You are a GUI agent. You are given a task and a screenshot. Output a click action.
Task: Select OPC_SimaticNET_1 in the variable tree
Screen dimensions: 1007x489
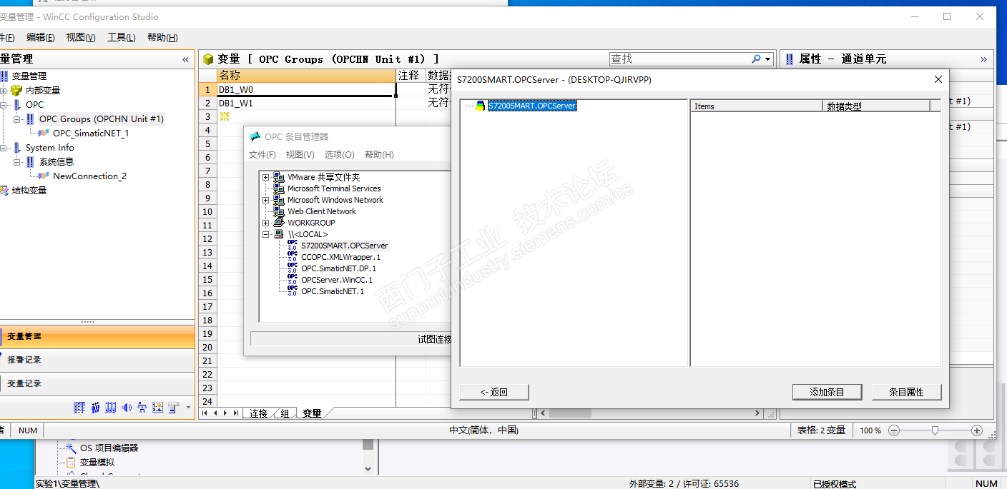(x=91, y=133)
